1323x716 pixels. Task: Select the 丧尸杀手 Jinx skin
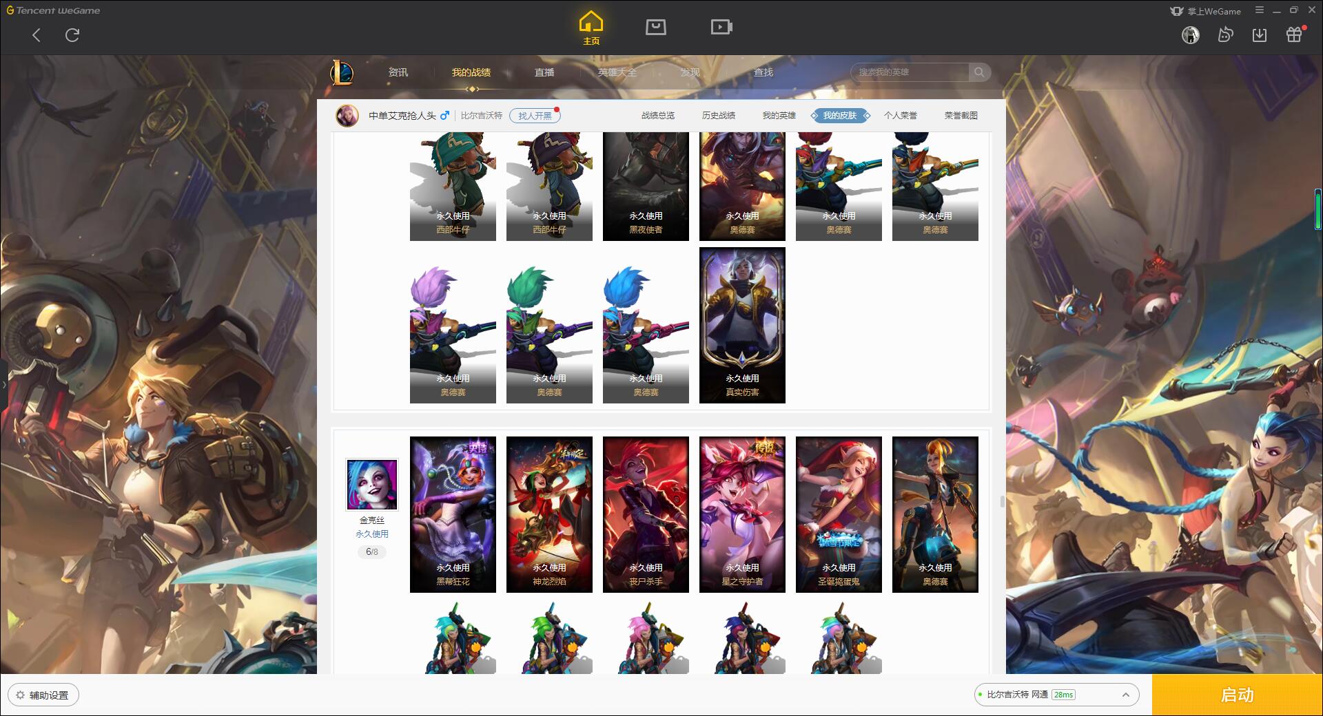pyautogui.click(x=646, y=514)
